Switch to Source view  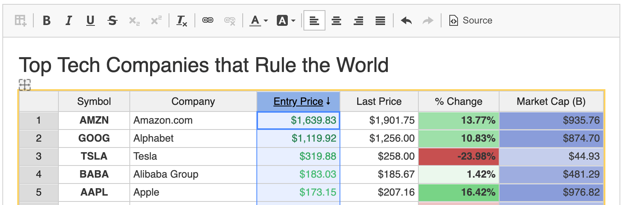point(471,20)
